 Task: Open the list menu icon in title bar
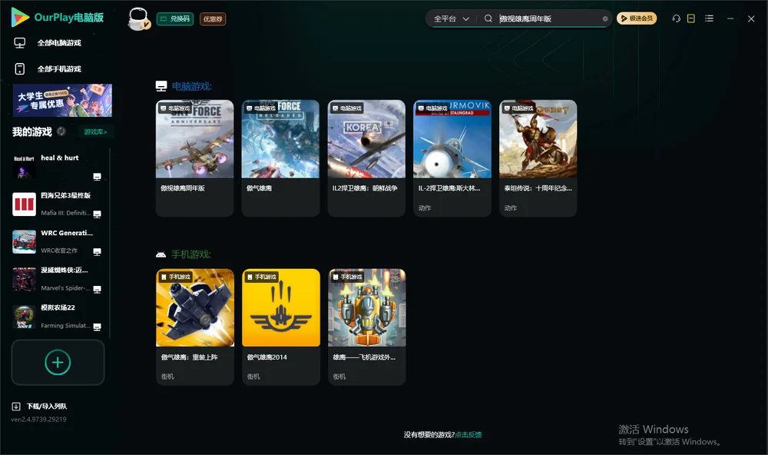coord(709,18)
